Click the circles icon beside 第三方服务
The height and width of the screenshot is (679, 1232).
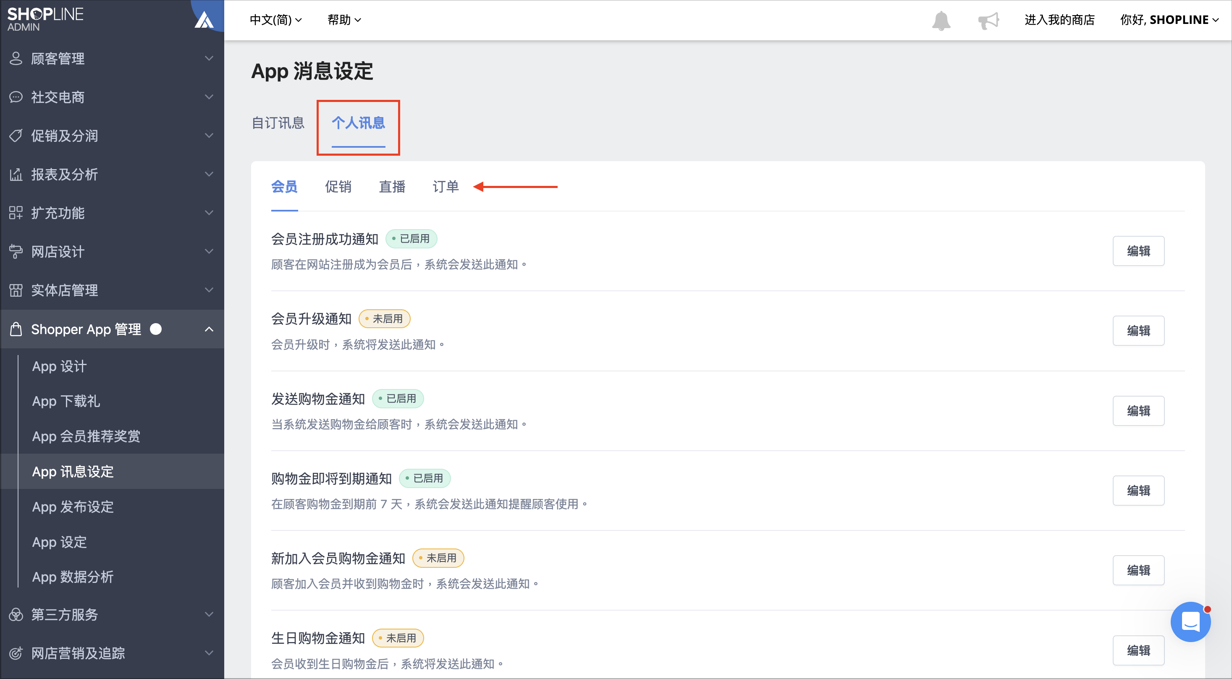[x=16, y=614]
